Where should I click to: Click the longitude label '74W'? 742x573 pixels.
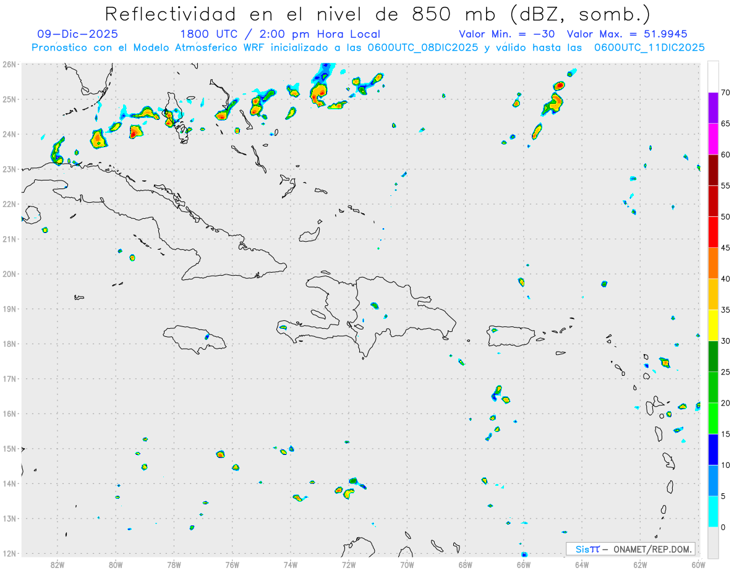click(x=291, y=564)
